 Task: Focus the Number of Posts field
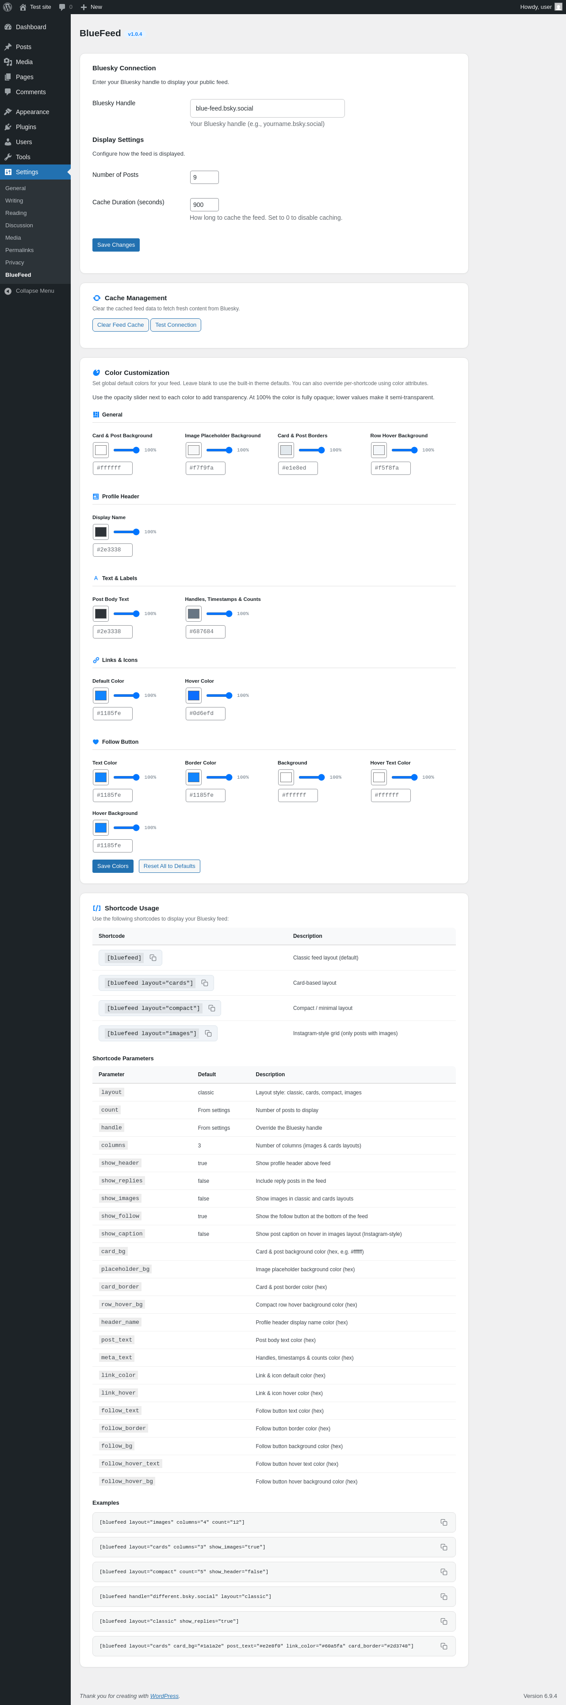(205, 177)
